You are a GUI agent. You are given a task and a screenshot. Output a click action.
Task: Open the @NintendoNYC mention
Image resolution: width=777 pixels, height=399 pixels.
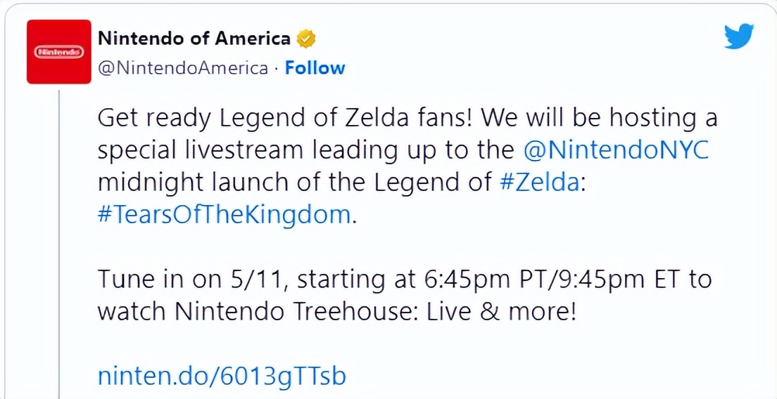click(617, 150)
